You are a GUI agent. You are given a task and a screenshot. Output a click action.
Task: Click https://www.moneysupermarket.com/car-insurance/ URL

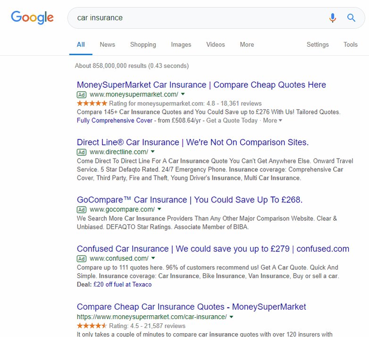(152, 317)
